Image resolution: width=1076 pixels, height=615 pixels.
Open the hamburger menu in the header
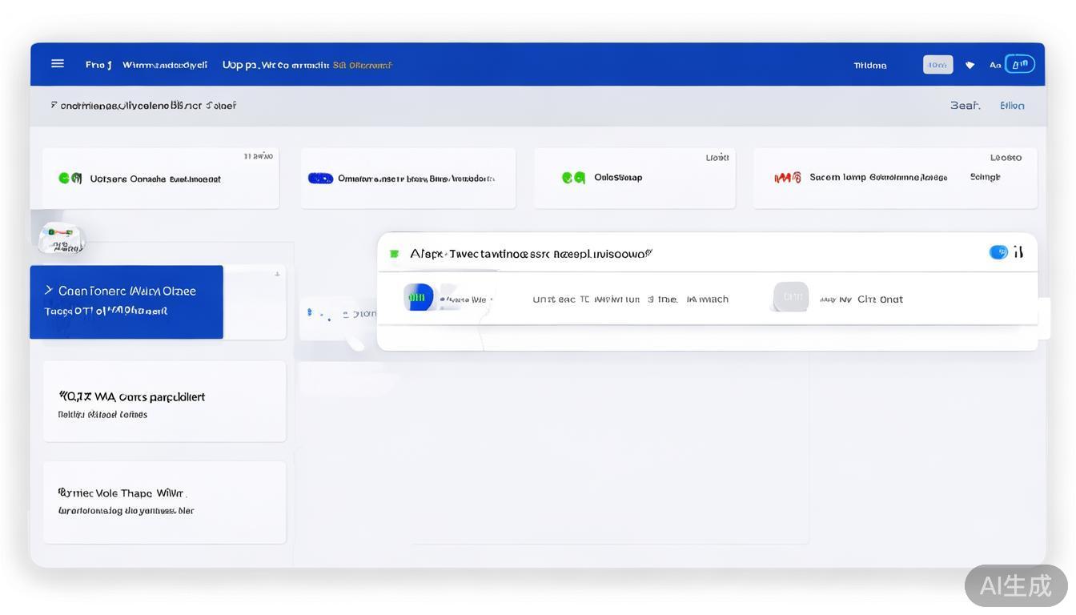[x=58, y=64]
